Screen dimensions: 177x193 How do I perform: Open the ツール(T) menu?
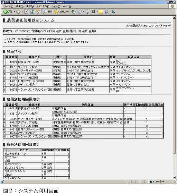(56, 6)
